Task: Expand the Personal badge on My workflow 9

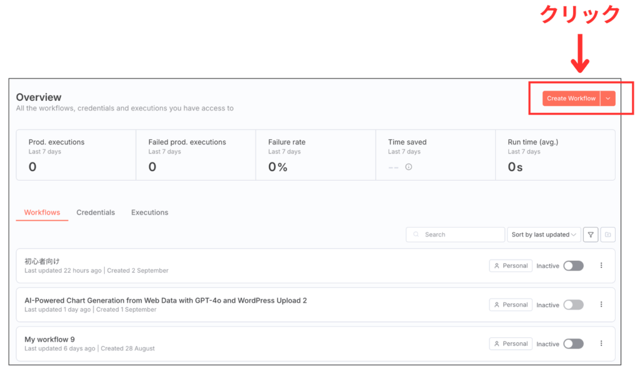Action: point(510,343)
